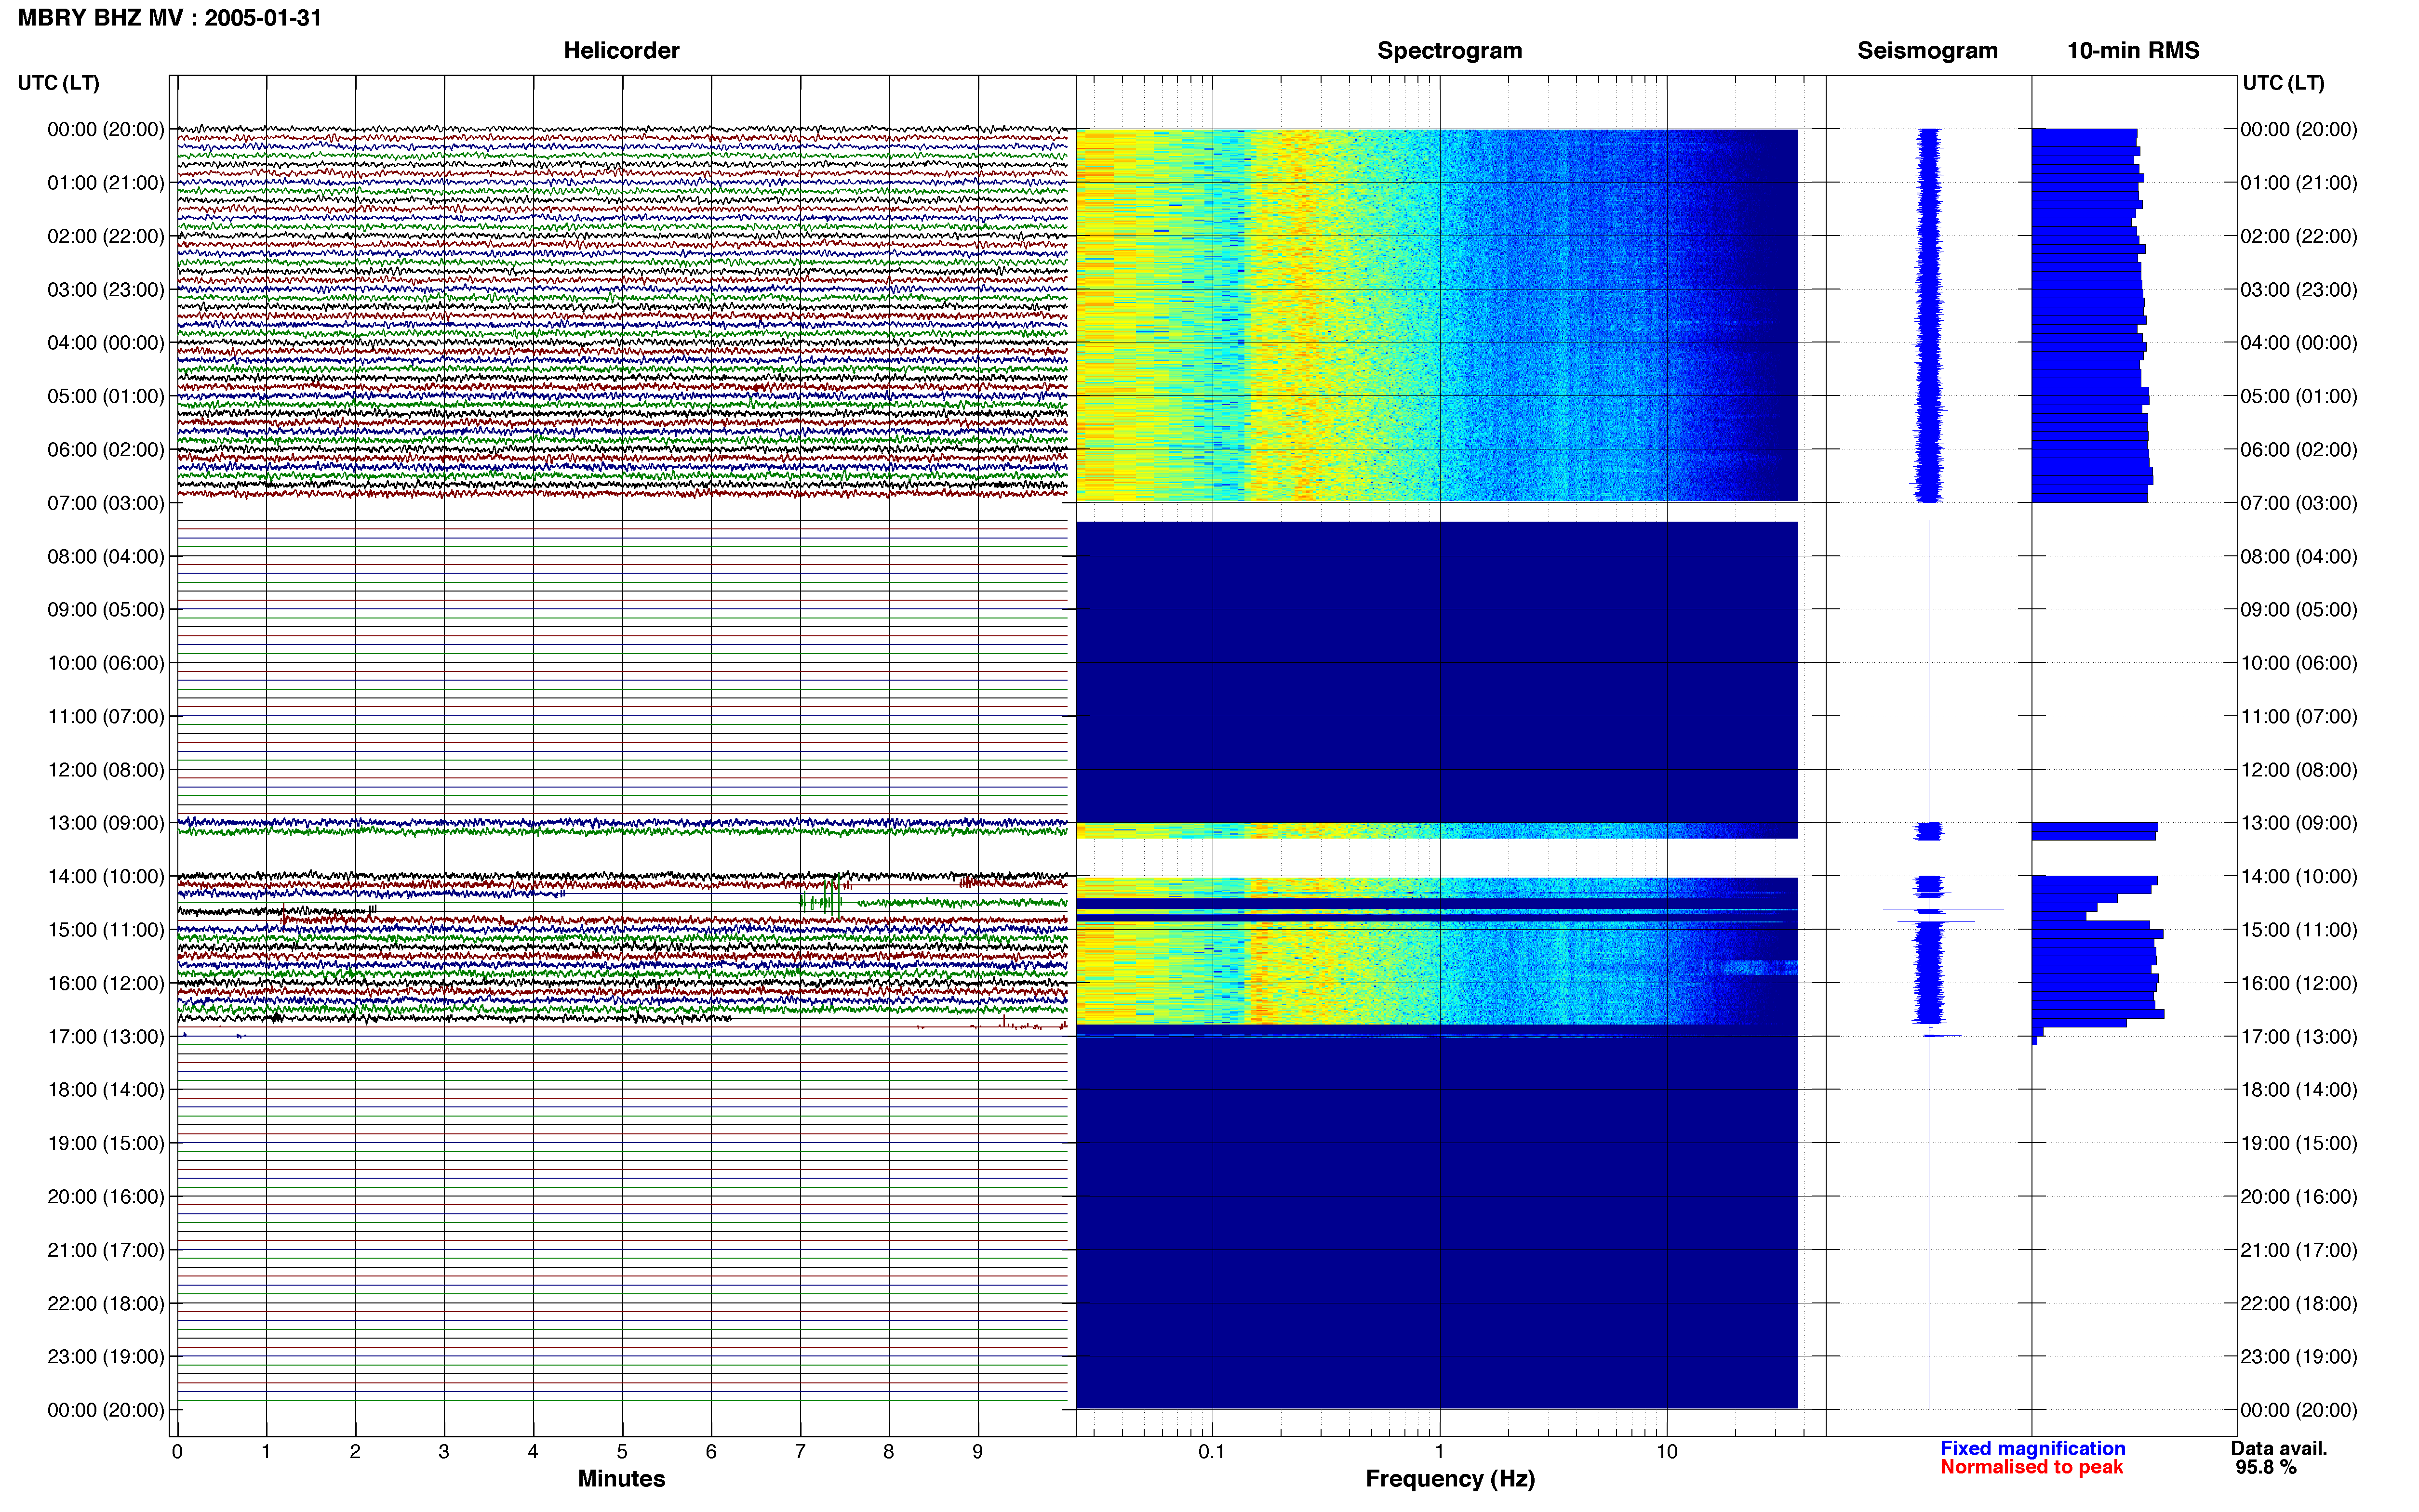
Task: Click left time label '18:00 (14:00)'
Action: point(106,1090)
